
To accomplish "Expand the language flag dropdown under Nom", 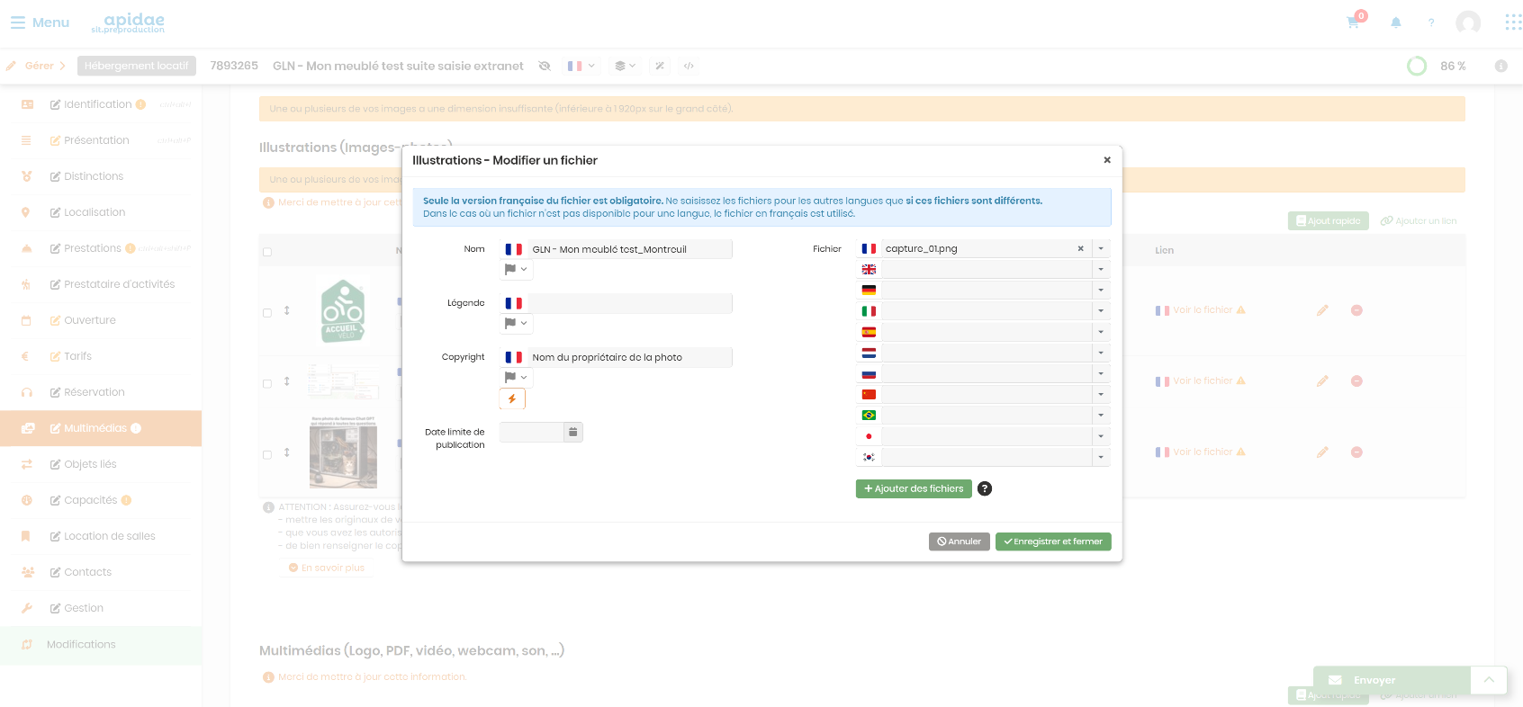I will click(516, 269).
